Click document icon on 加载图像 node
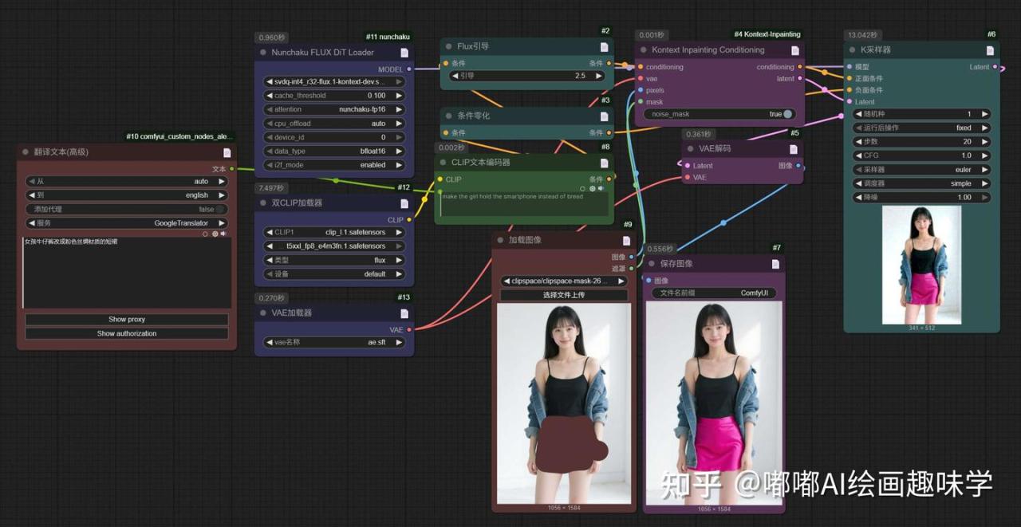Screen dimensions: 1021x527 627,240
